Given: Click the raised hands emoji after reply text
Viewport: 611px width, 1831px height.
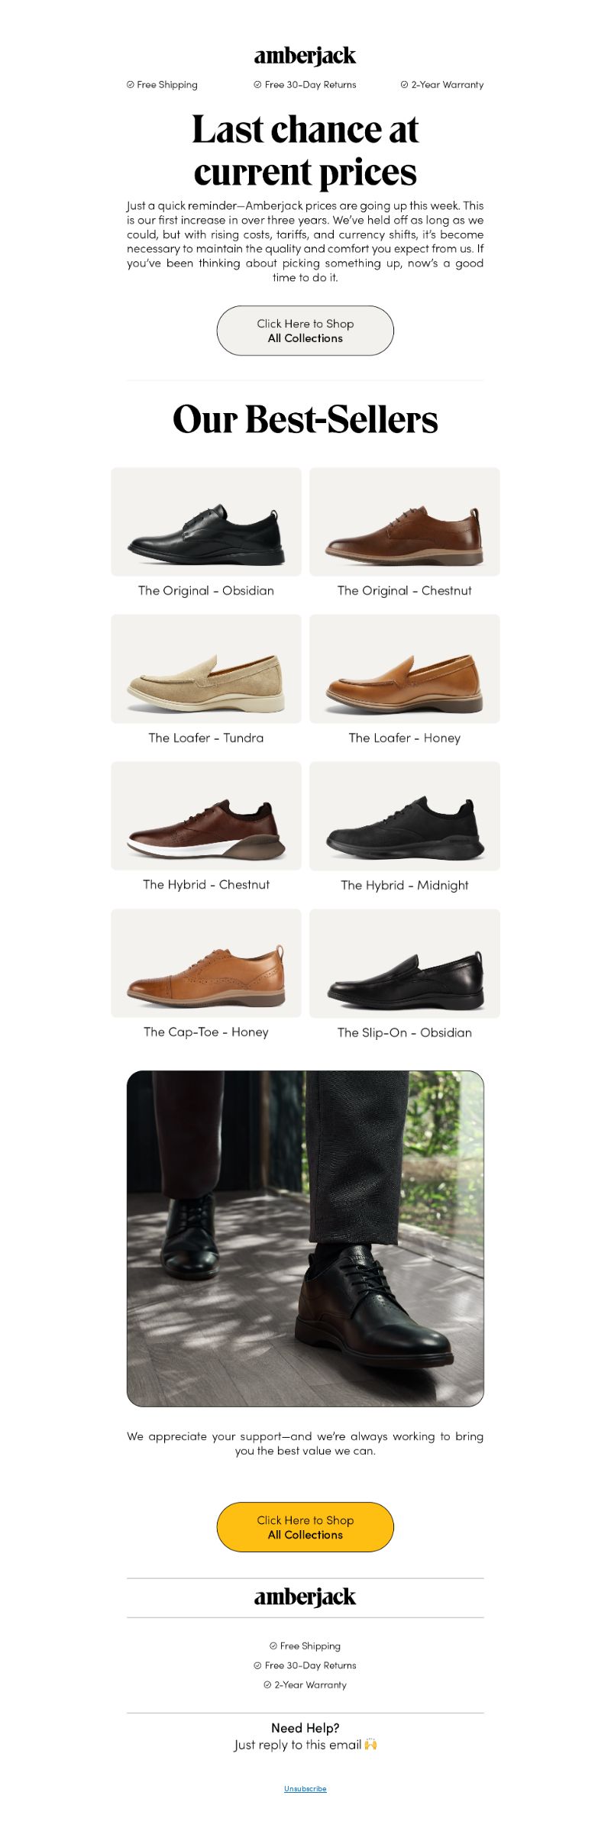Looking at the screenshot, I should (370, 1744).
